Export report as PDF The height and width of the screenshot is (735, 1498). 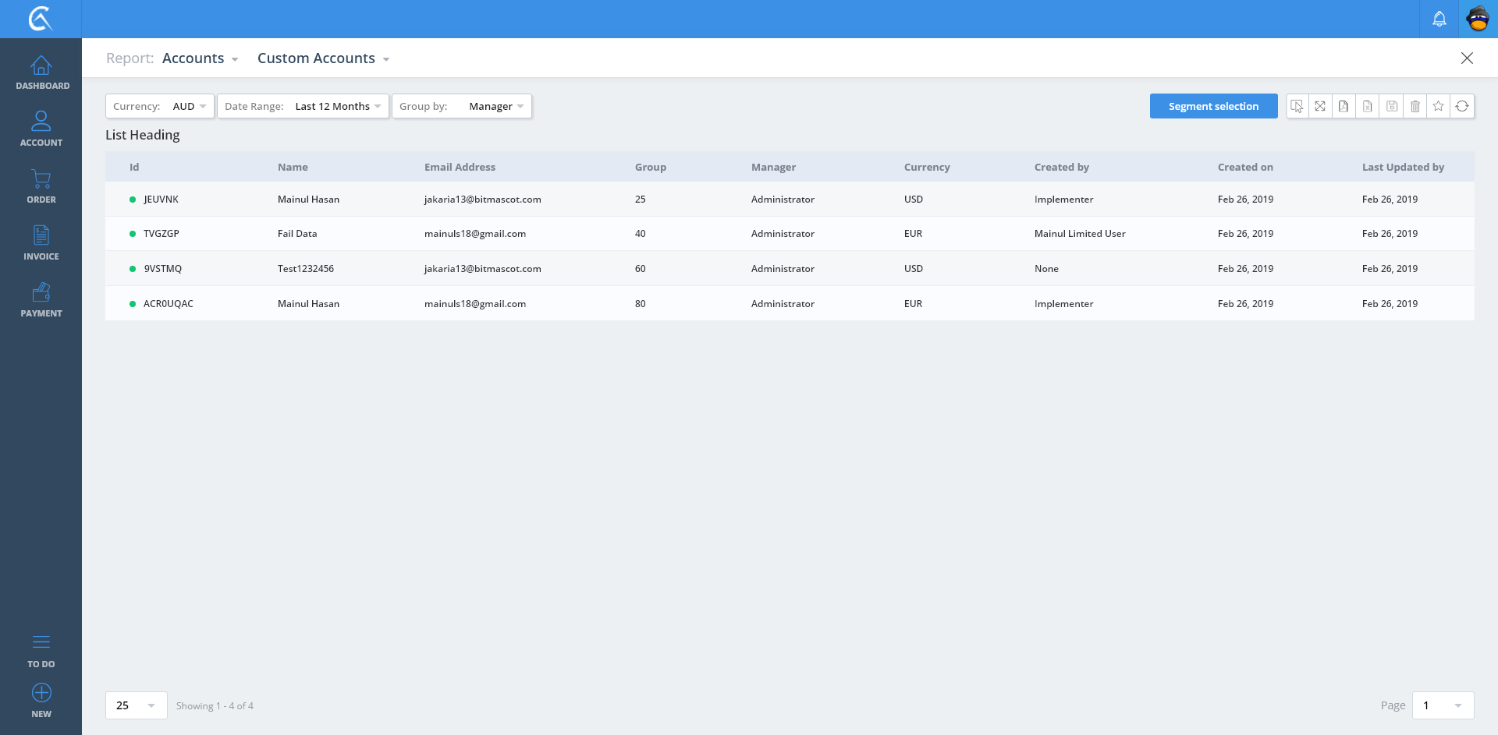[x=1344, y=106]
